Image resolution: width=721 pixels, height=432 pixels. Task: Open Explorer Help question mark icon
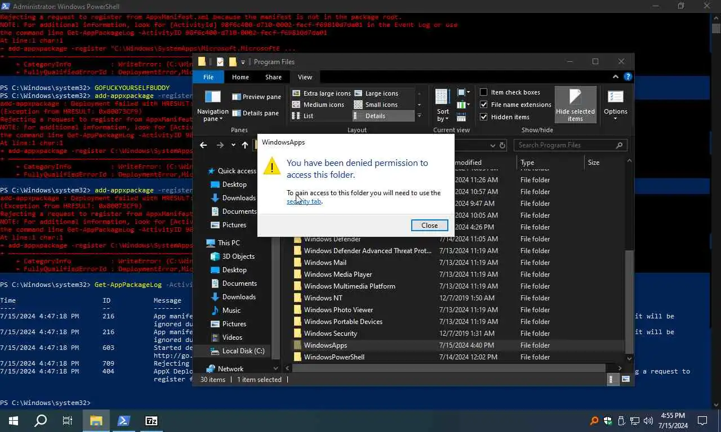[x=628, y=77]
